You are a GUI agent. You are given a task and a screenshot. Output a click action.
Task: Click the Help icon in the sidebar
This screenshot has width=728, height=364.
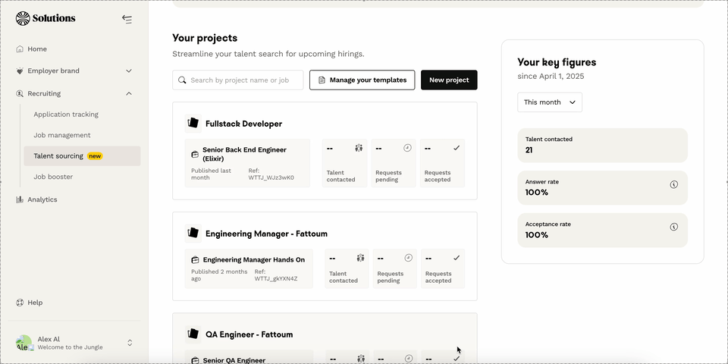click(x=20, y=303)
